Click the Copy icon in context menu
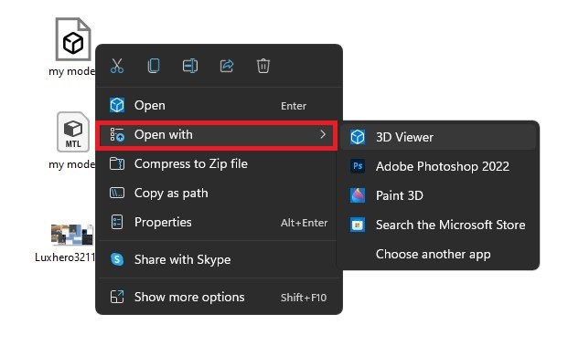The height and width of the screenshot is (346, 579). tap(154, 66)
